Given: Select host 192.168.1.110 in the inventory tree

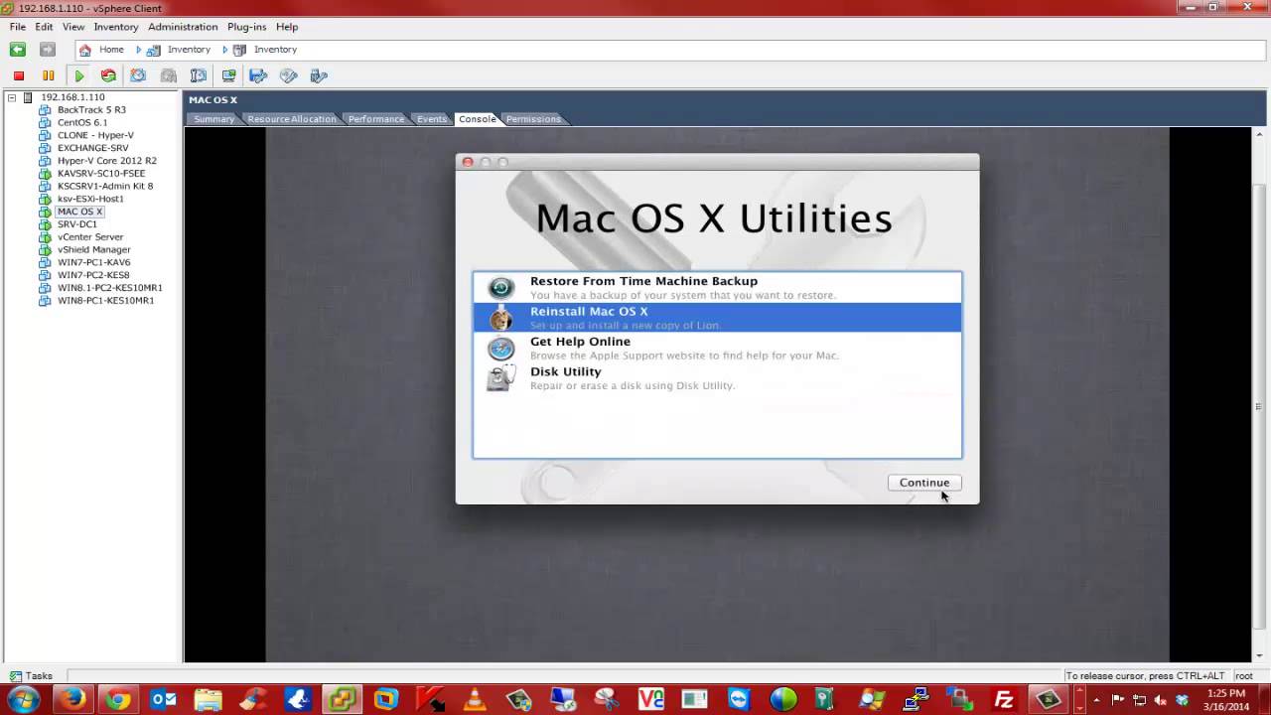Looking at the screenshot, I should coord(72,97).
